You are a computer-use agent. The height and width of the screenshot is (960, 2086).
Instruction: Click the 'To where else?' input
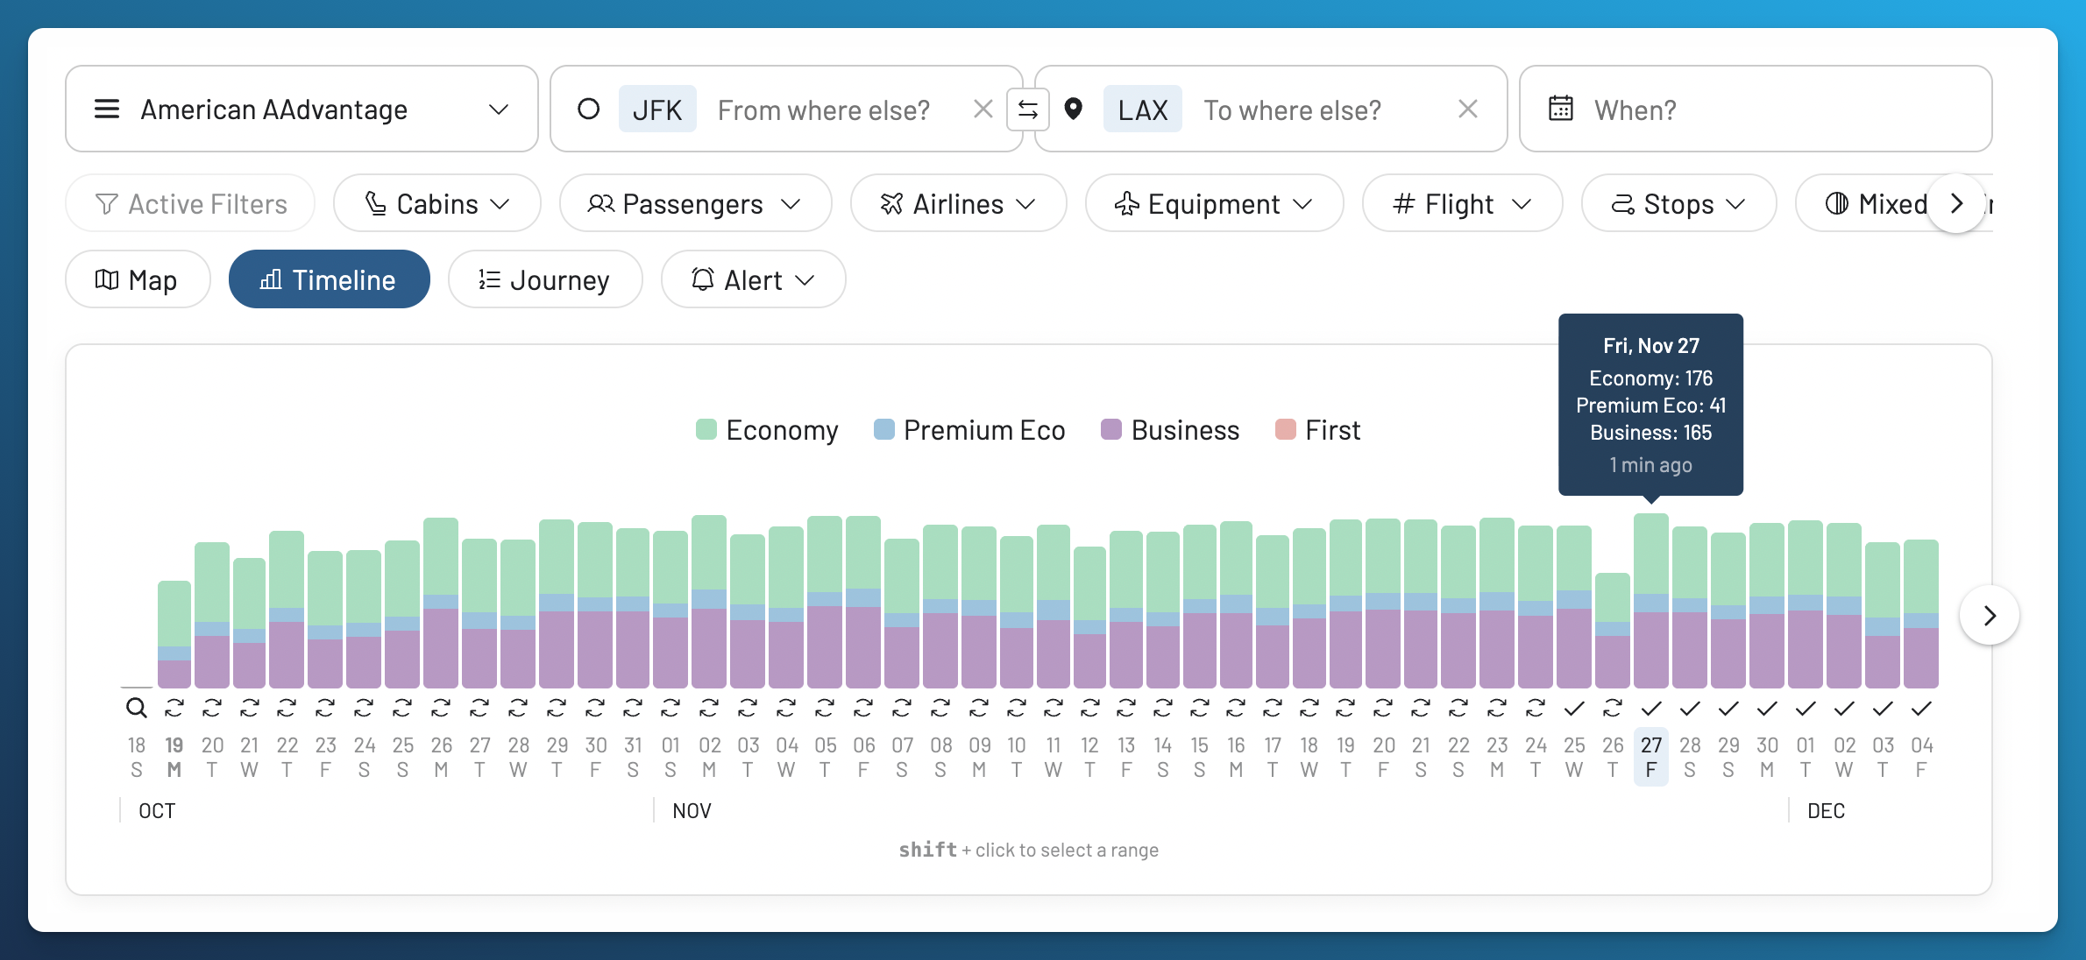[1292, 110]
